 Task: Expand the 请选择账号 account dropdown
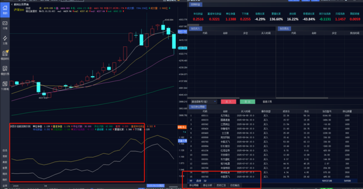point(203,102)
